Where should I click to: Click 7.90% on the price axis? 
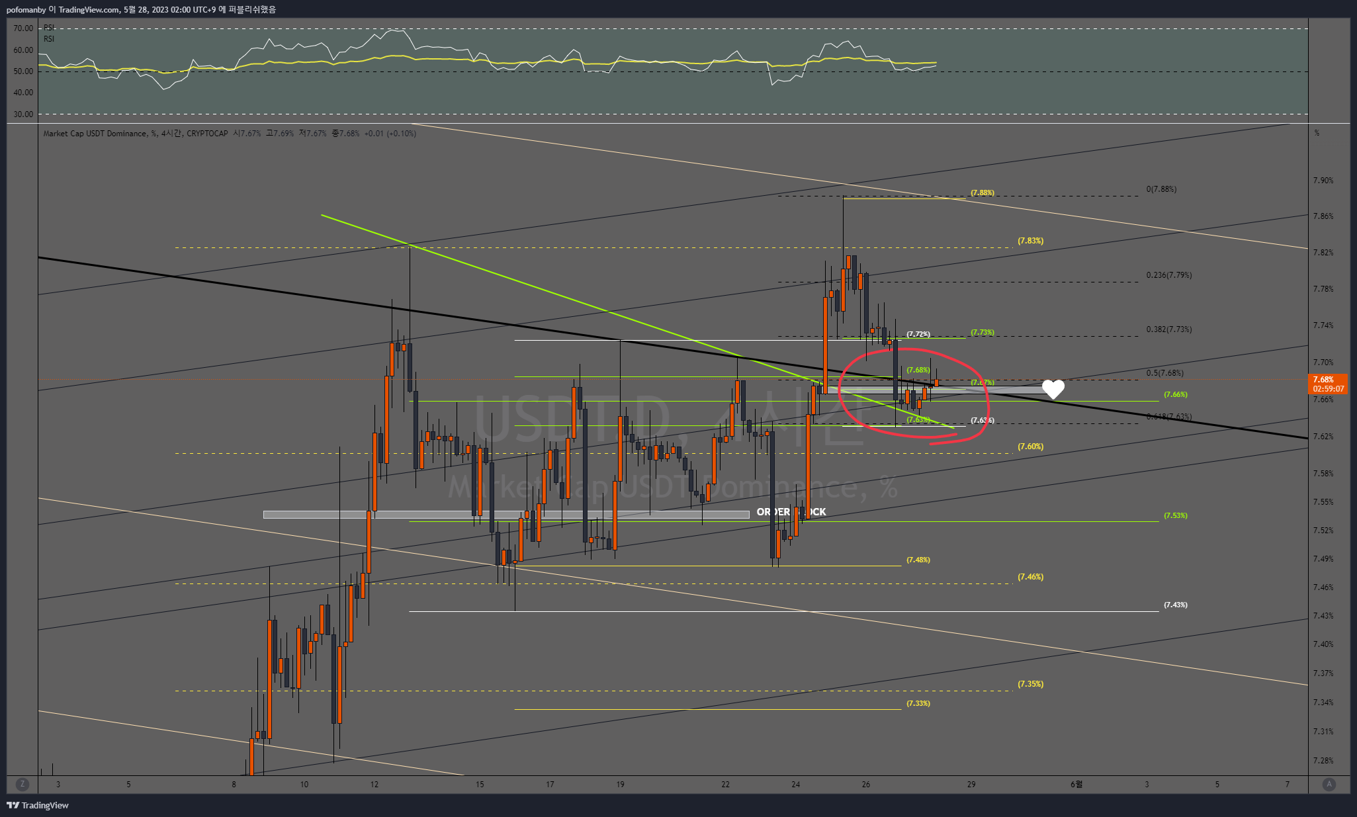point(1323,181)
